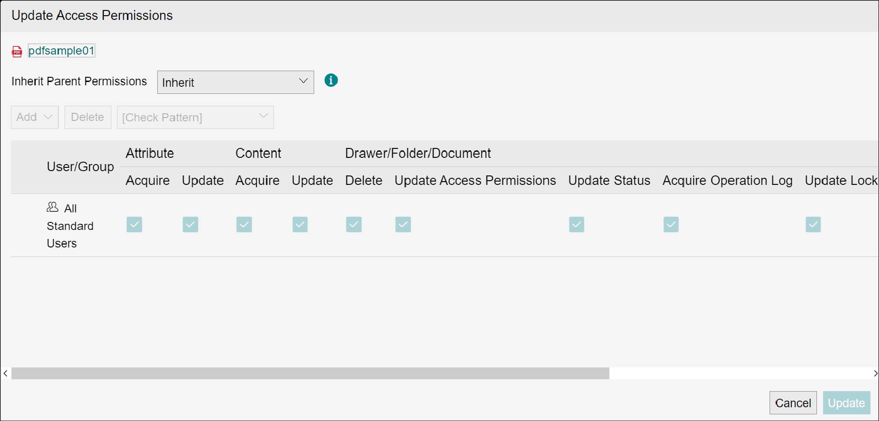Toggle the Delete permission checkbox
Screen dimensions: 879x421
pyautogui.click(x=353, y=224)
